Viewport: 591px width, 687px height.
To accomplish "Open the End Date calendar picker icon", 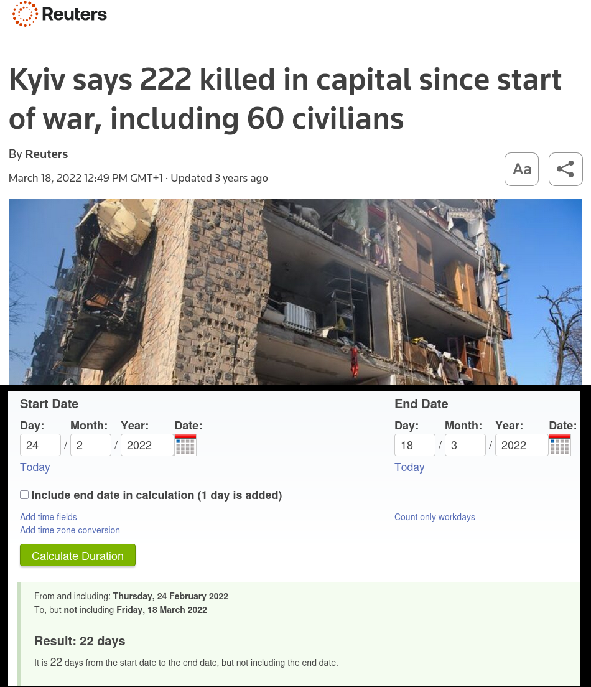I will click(560, 445).
